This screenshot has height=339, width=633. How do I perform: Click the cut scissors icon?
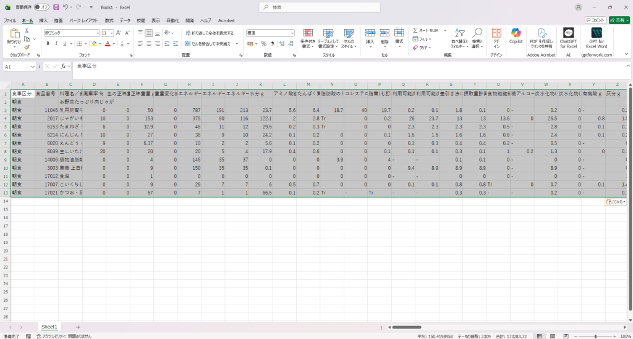click(27, 32)
